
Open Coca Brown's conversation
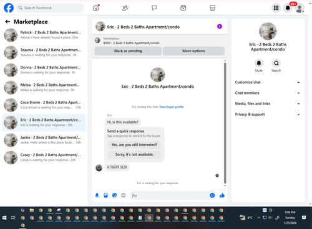pos(44,105)
